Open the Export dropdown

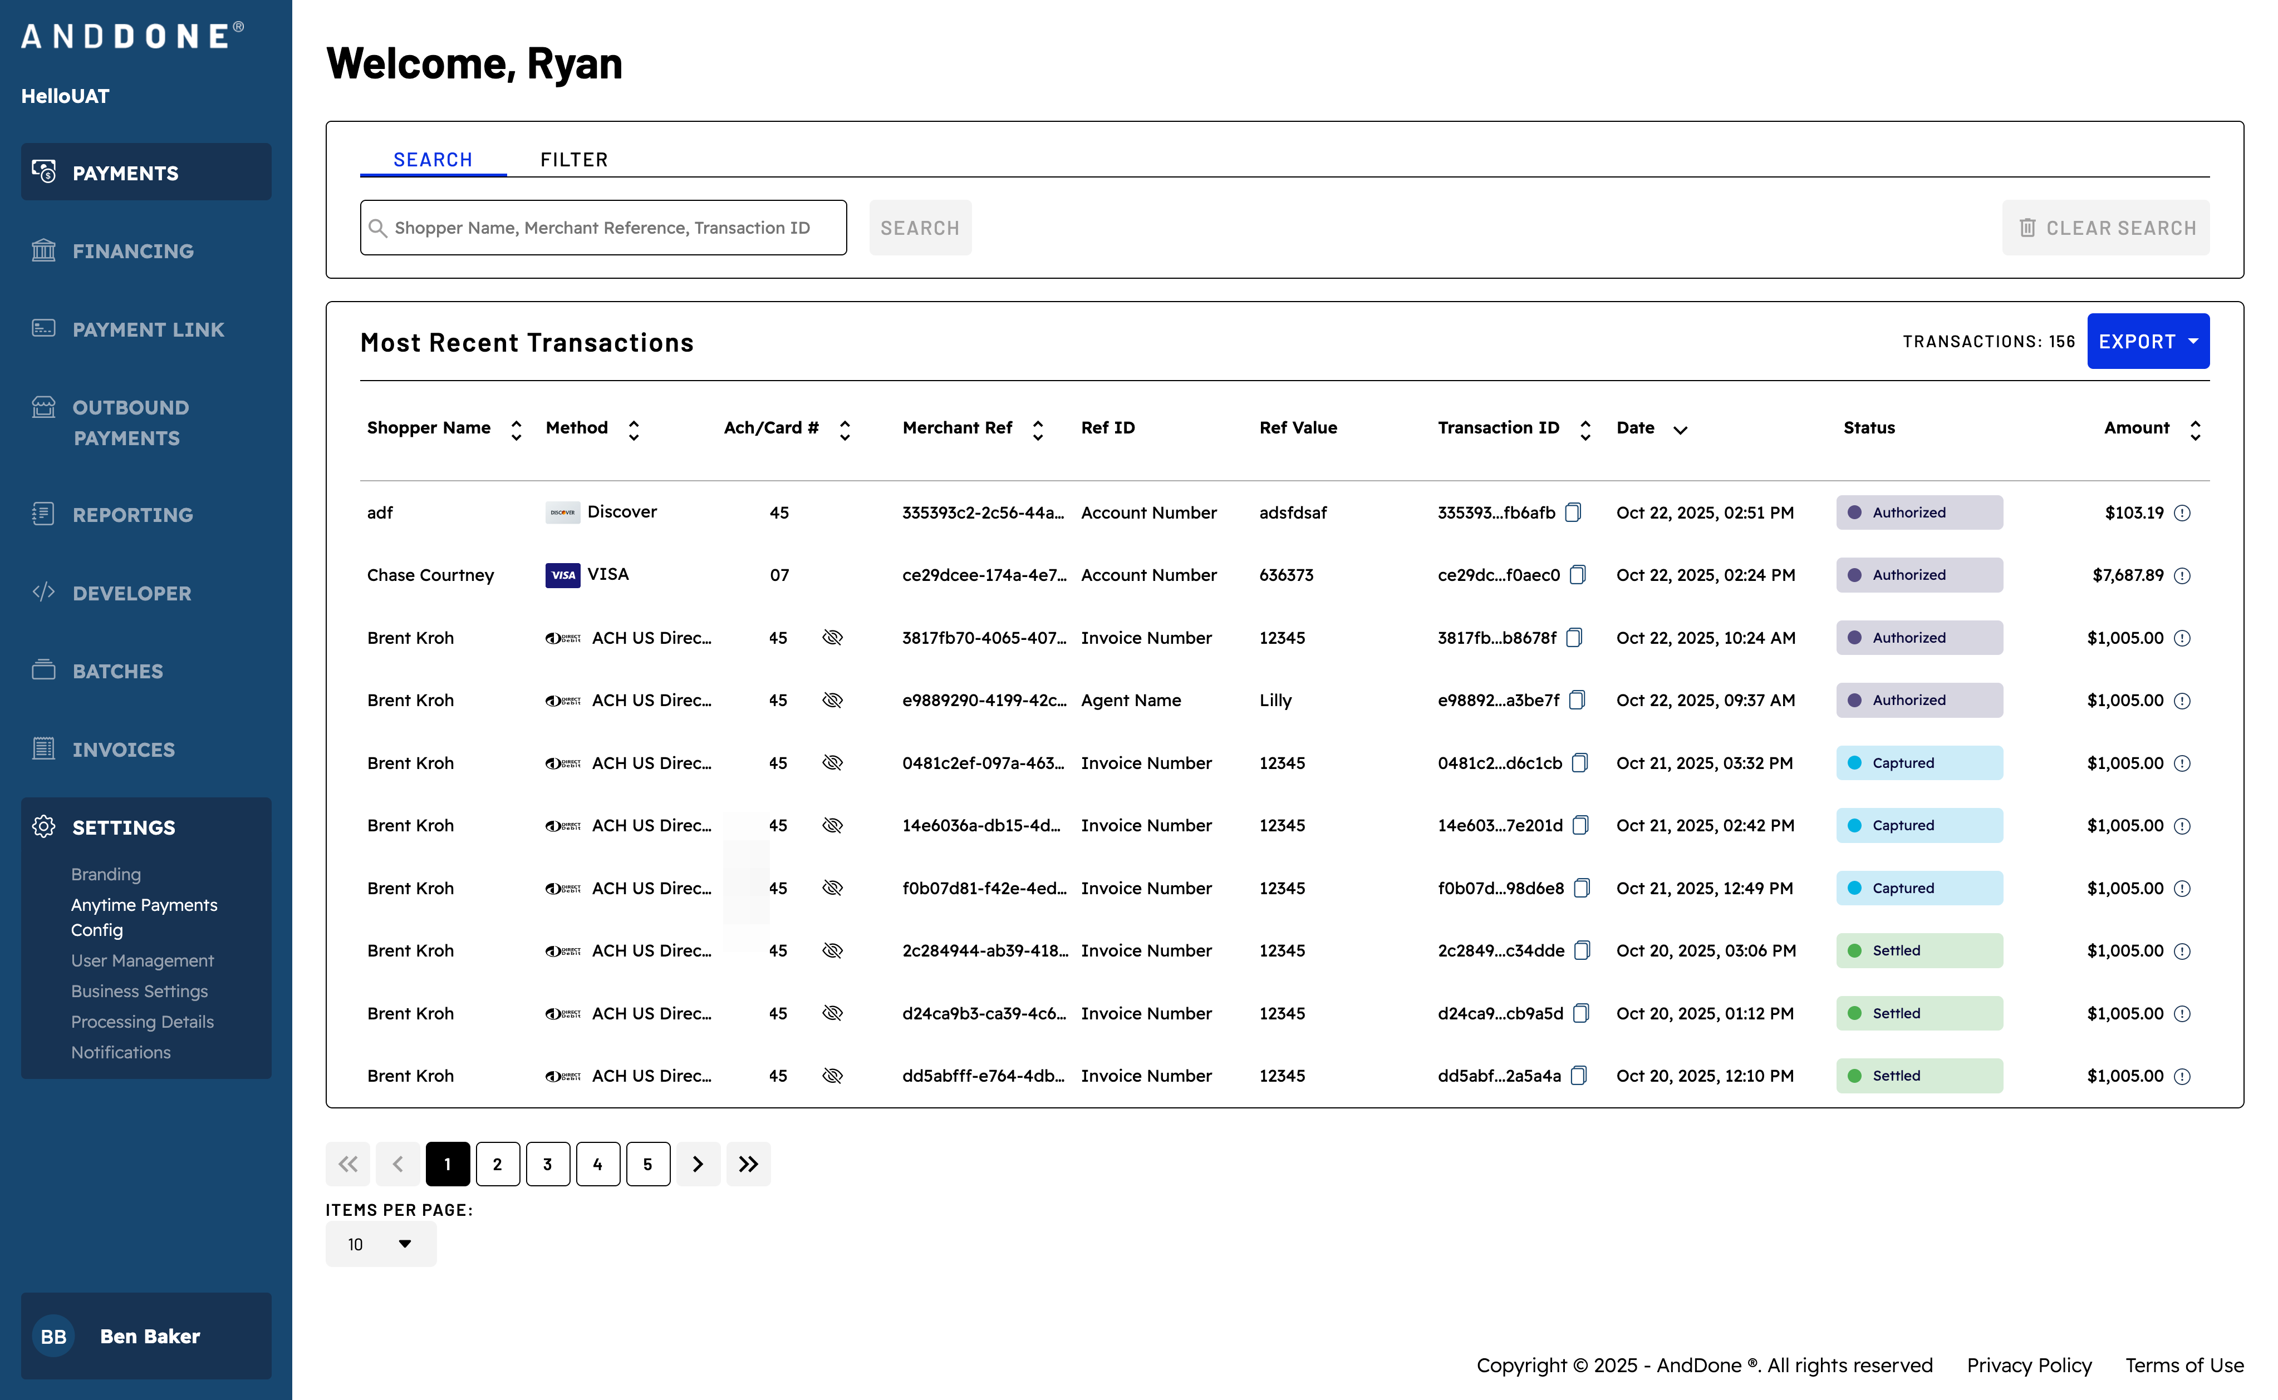point(2147,341)
